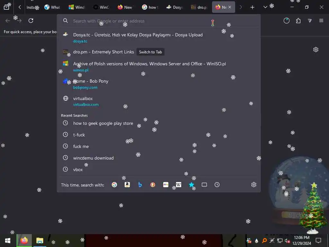Close the active New Tab

230,7
